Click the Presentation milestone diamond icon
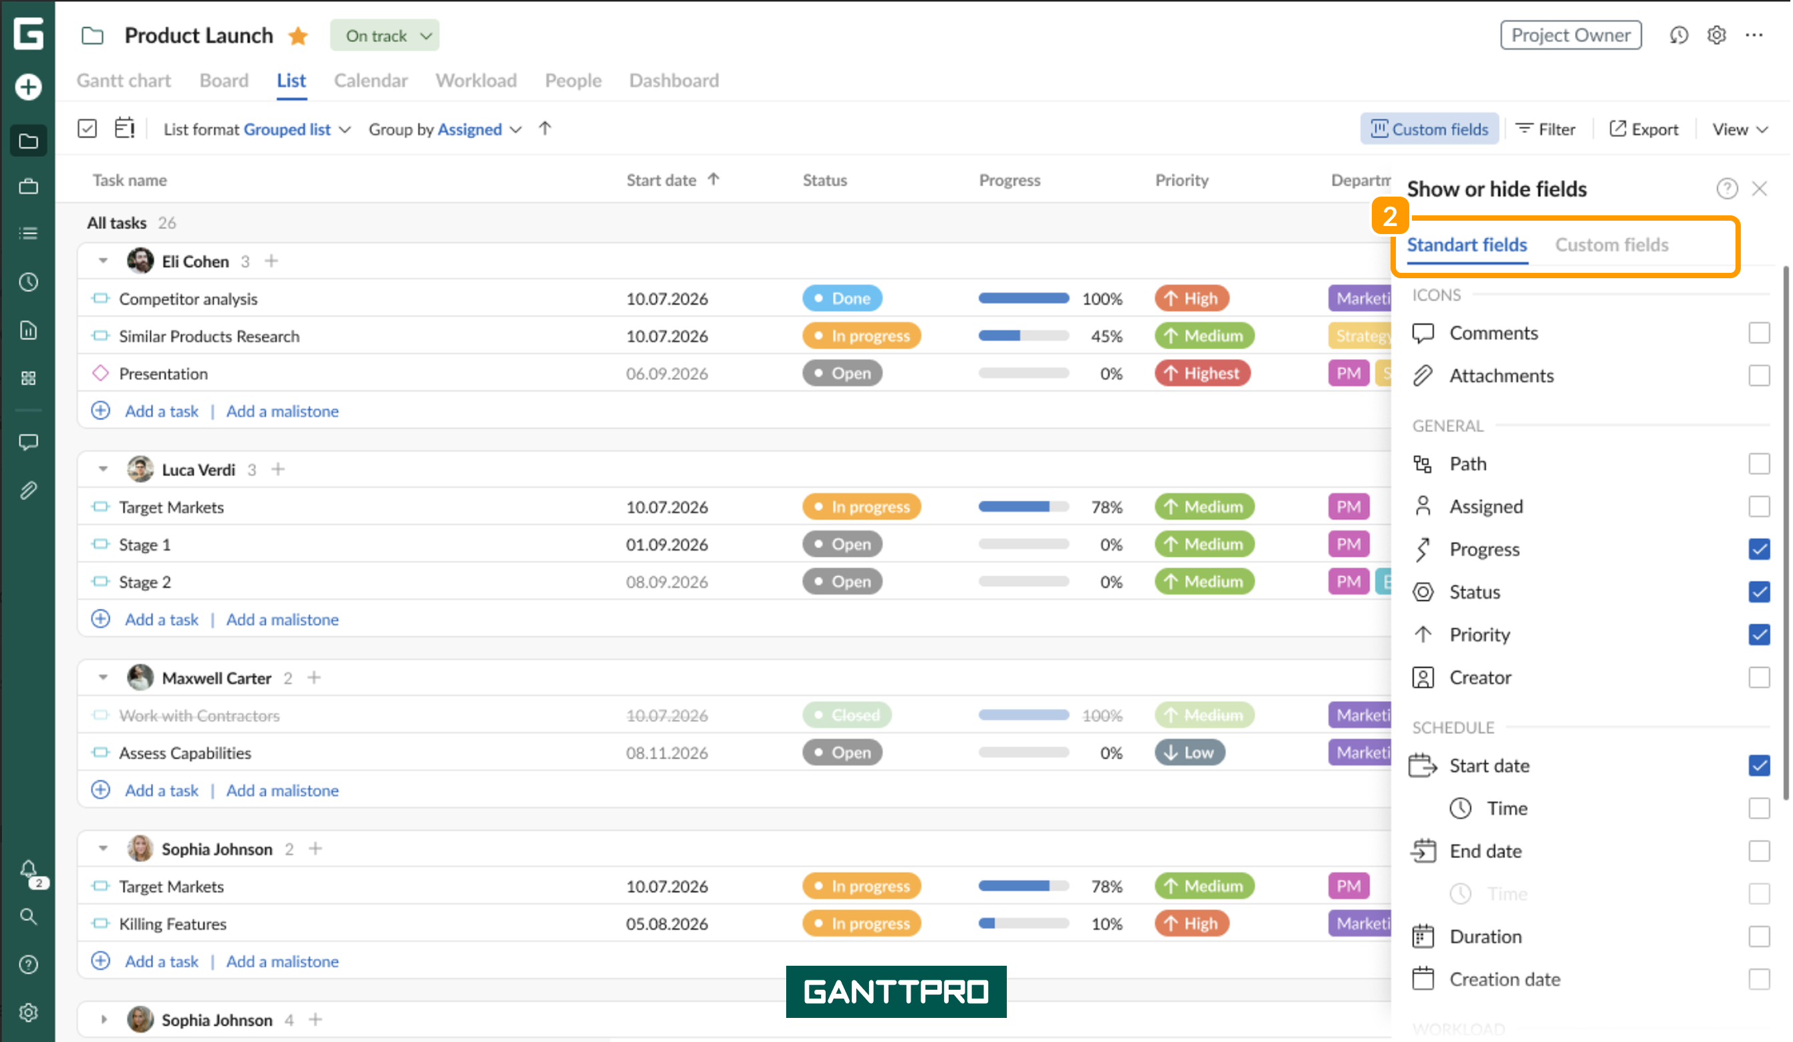Screen dimensions: 1793x1042 101,373
